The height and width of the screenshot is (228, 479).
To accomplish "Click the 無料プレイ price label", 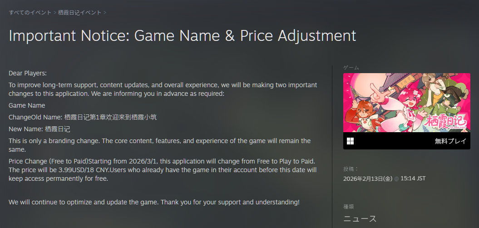I will pos(450,141).
